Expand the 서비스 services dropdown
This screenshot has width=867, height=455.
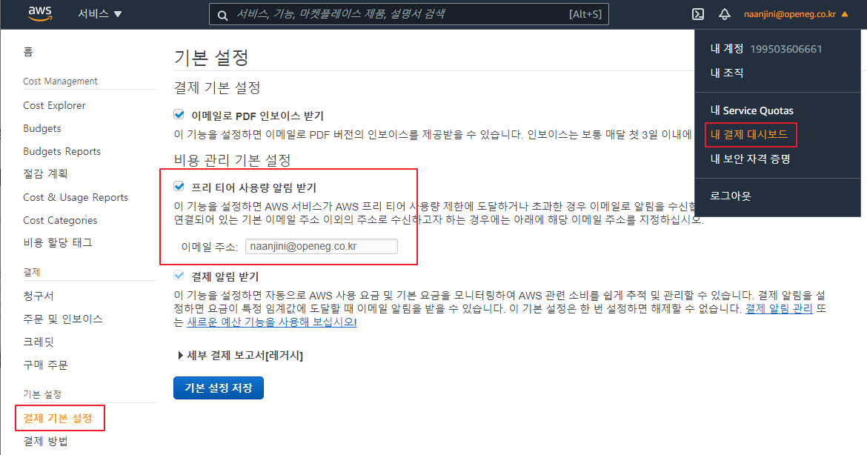tap(99, 14)
